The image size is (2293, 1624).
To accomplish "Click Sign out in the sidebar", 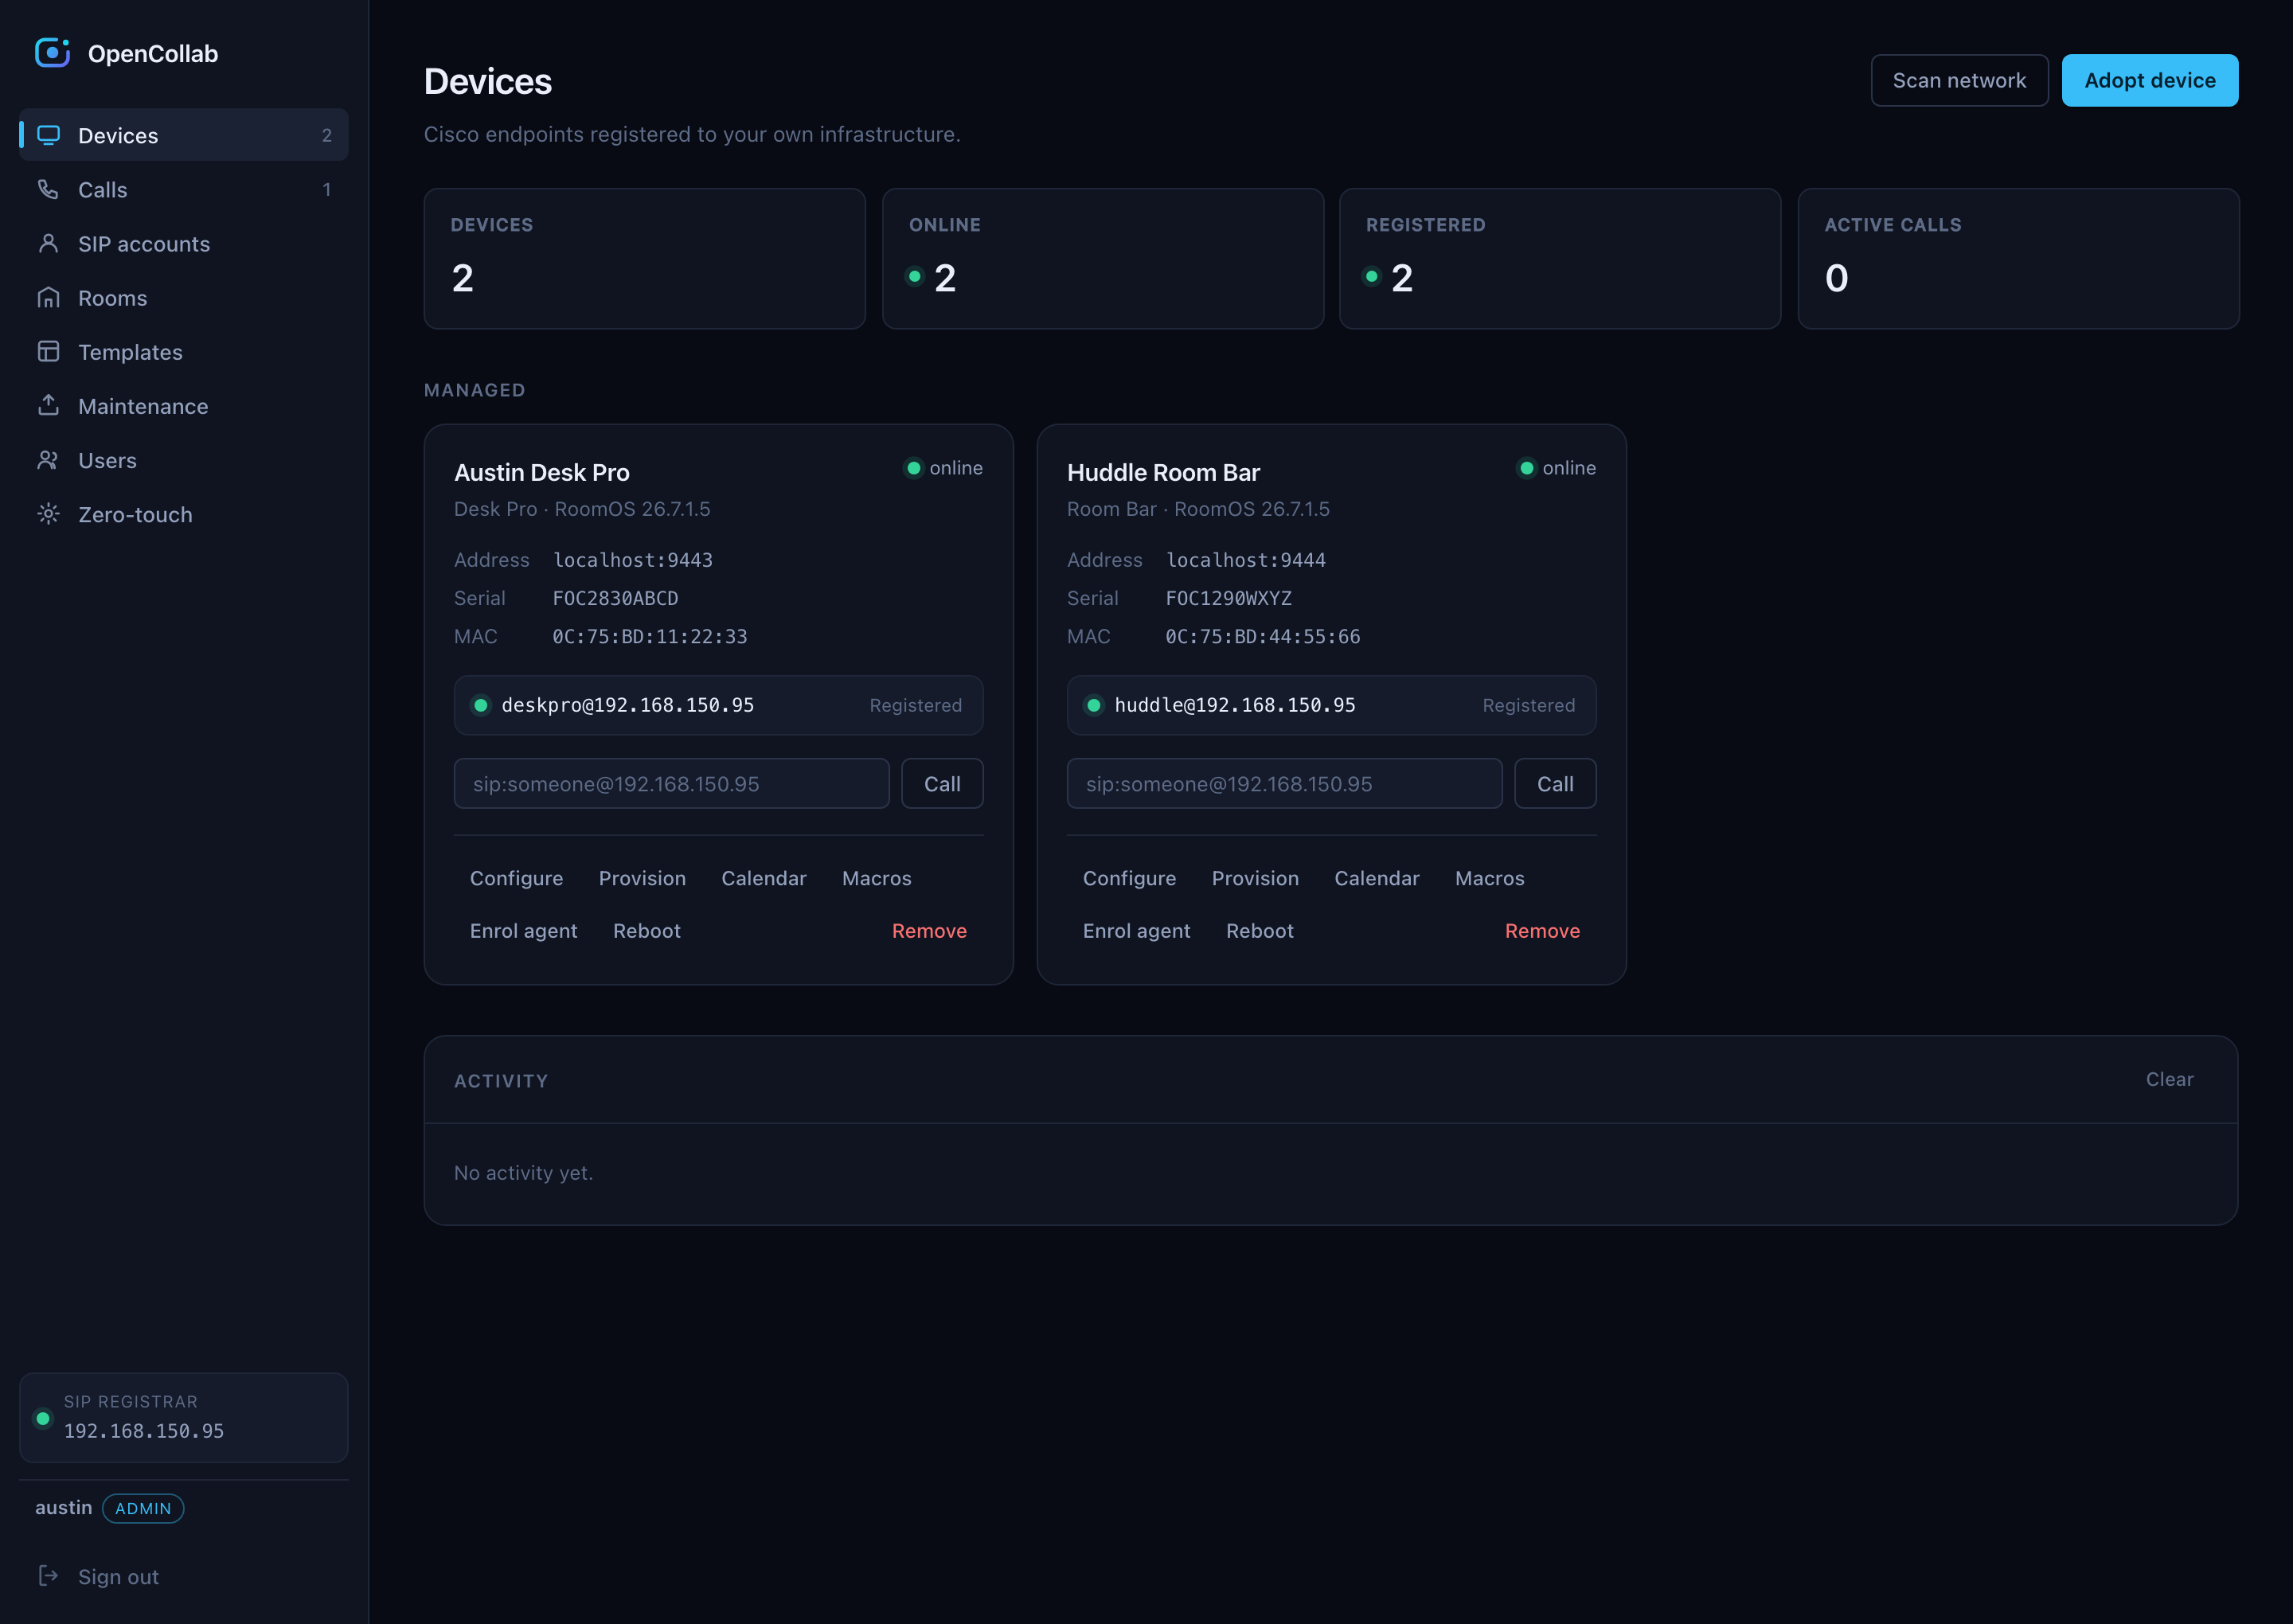I will click(x=184, y=1576).
